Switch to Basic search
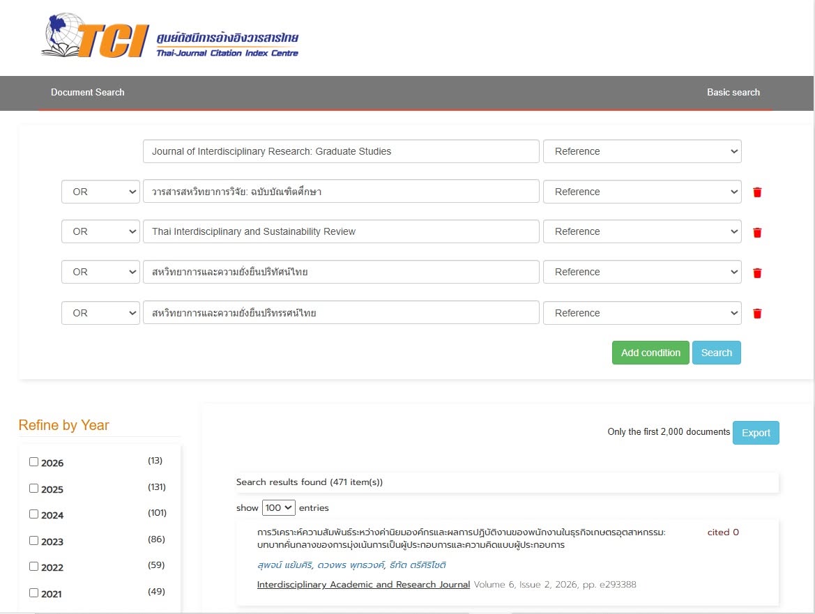The width and height of the screenshot is (815, 614). (733, 92)
